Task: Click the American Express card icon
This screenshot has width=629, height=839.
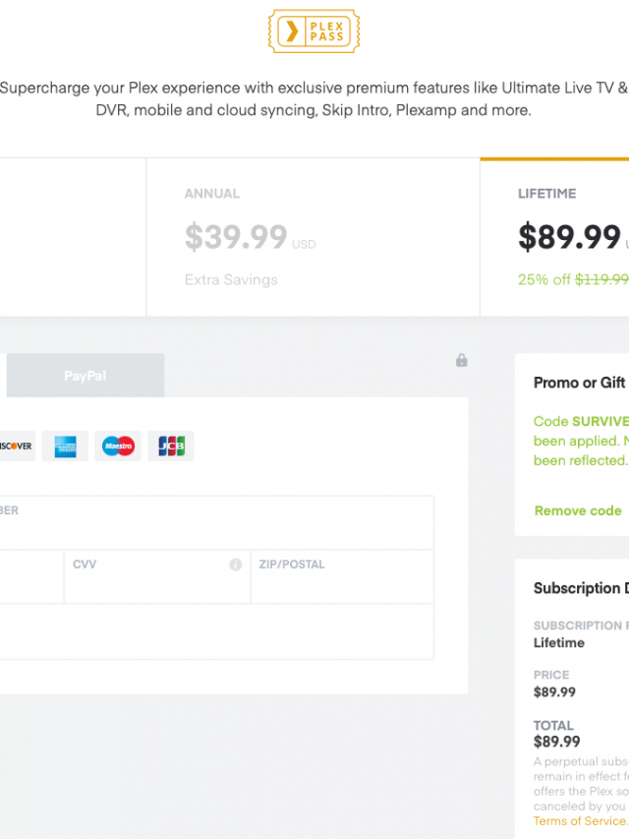Action: click(x=65, y=446)
